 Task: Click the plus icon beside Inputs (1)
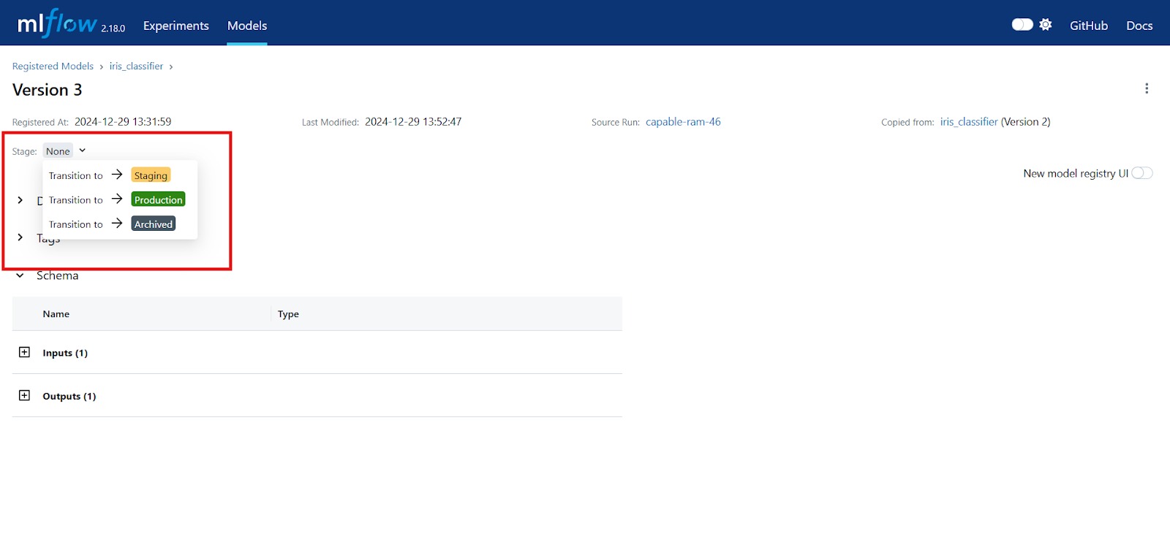24,352
